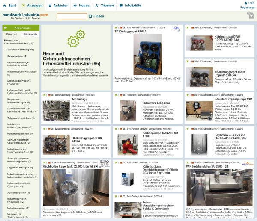Click the search magnifier icon beside Finden
This screenshot has height=221, width=257.
pos(90,16)
